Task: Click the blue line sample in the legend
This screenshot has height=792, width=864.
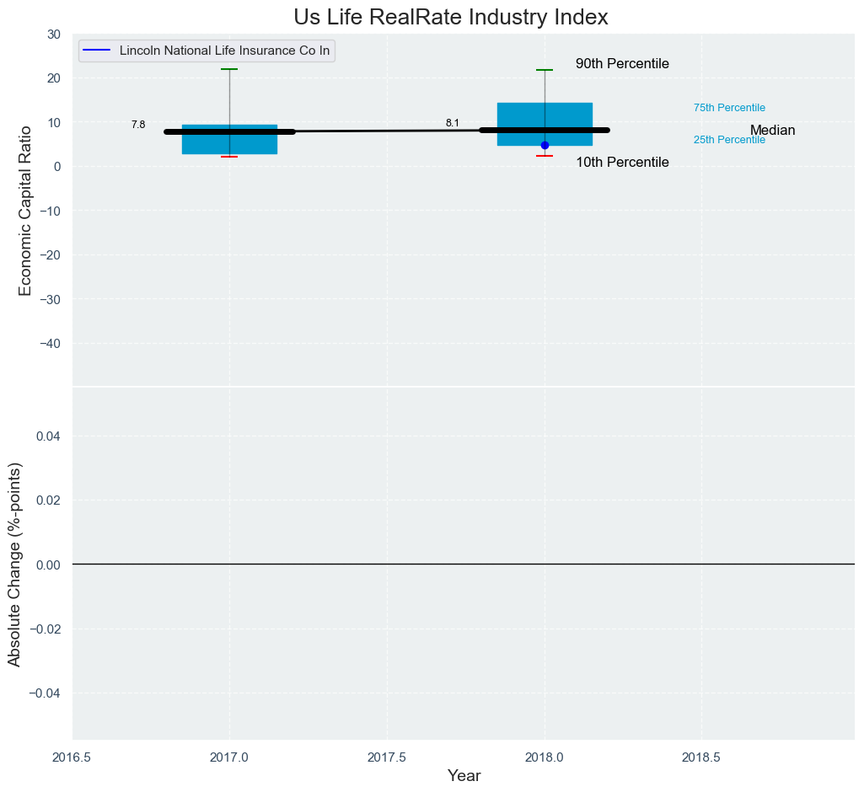Action: coord(99,51)
